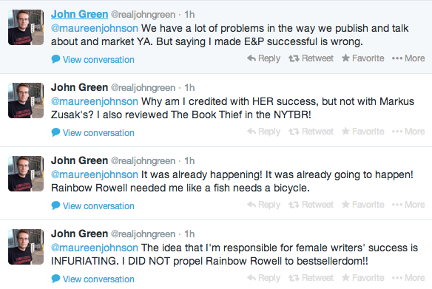The height and width of the screenshot is (289, 432).
Task: Favorite the first tweet about YA
Action: [x=363, y=58]
